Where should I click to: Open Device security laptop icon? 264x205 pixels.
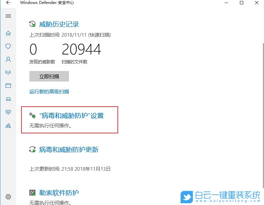(x=8, y=99)
